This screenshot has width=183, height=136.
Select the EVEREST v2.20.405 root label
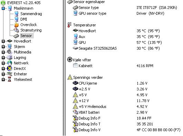[24, 3]
